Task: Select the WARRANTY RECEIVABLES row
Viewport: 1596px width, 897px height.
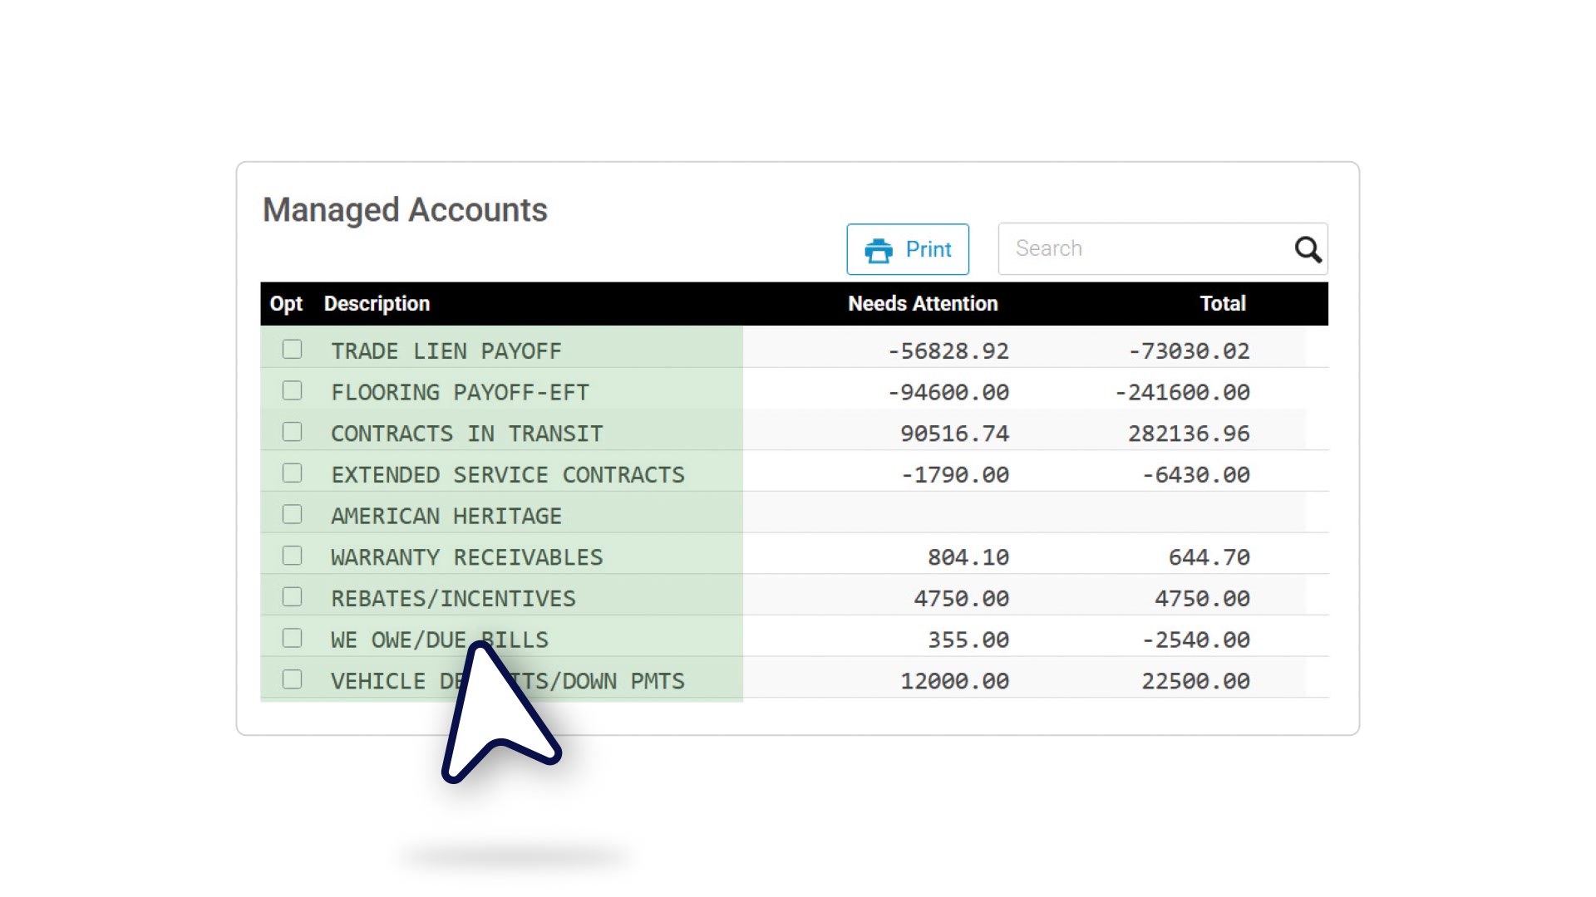Action: [467, 556]
